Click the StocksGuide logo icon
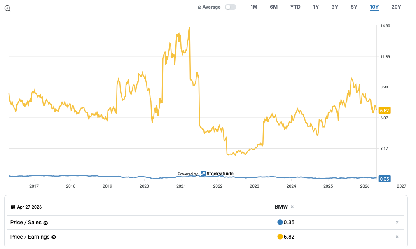This screenshot has height=249, width=416. click(x=203, y=174)
